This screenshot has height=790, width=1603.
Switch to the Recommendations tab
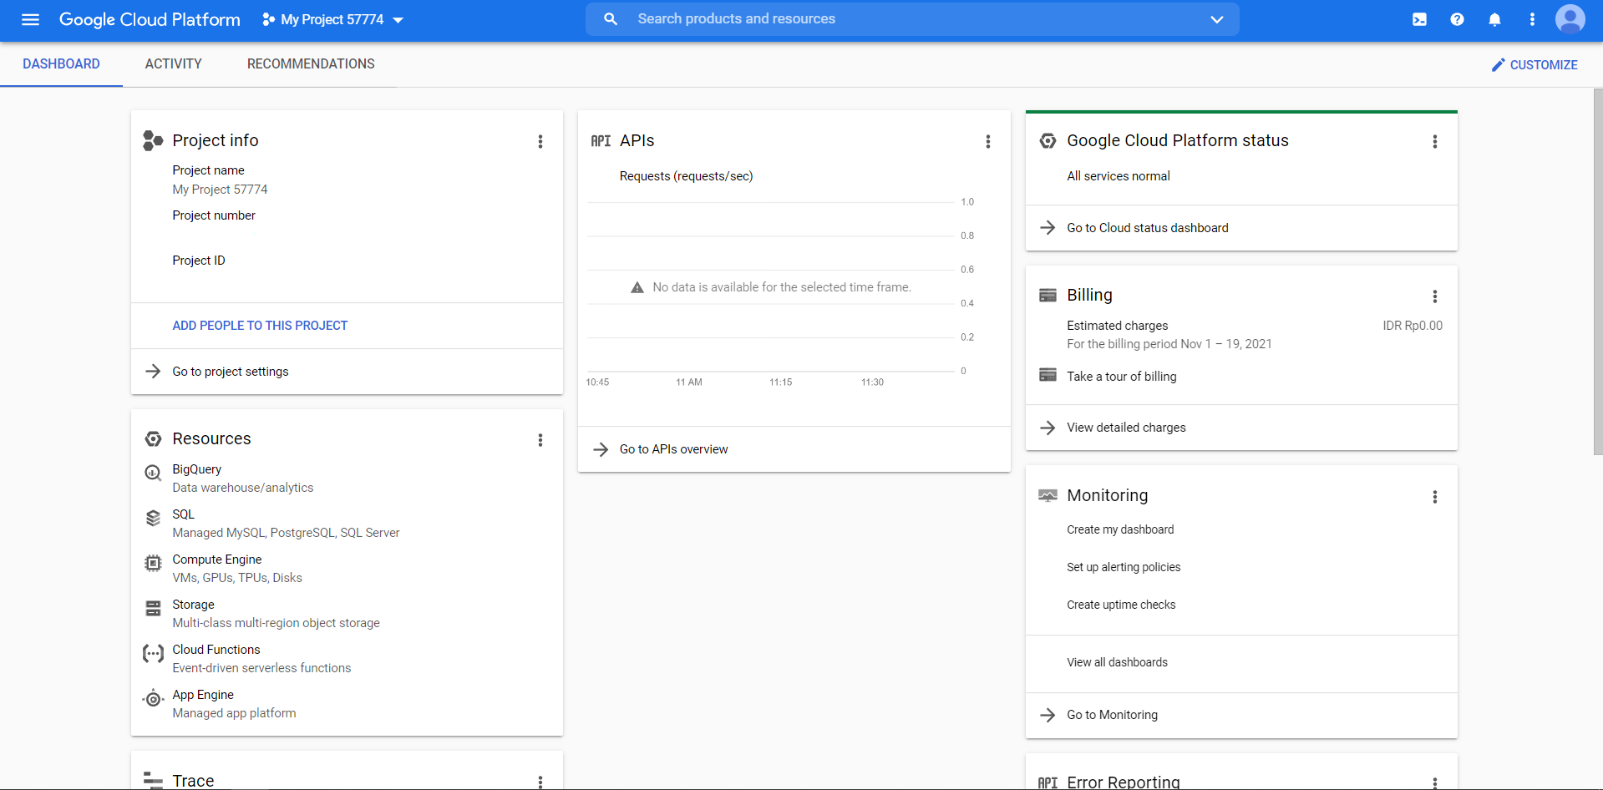click(x=311, y=63)
